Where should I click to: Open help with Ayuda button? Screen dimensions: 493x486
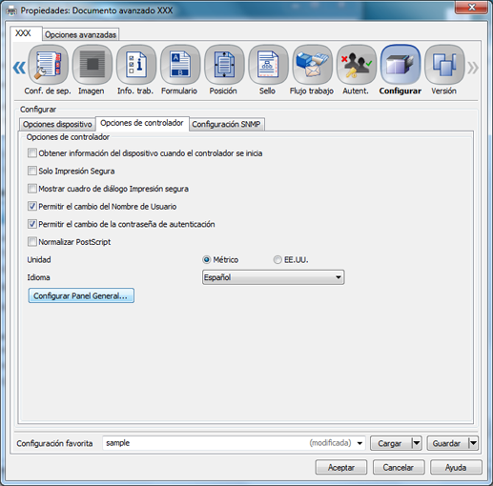(x=456, y=468)
